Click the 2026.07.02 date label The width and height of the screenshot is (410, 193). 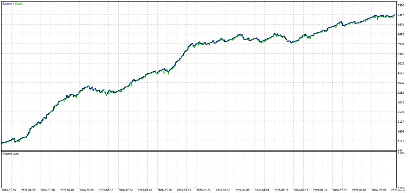click(x=340, y=190)
